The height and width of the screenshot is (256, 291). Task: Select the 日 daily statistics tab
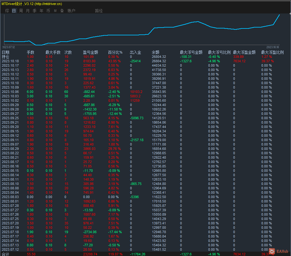click(14, 11)
